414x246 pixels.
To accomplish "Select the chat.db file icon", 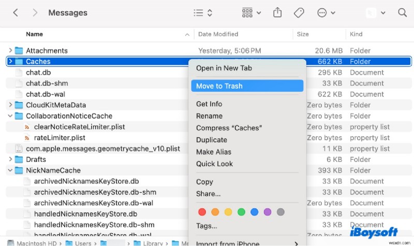I will tap(19, 72).
